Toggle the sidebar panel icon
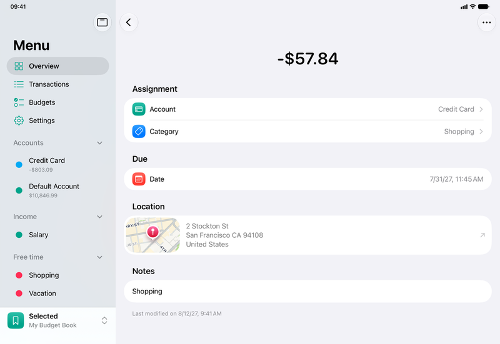The width and height of the screenshot is (500, 344). click(x=102, y=22)
